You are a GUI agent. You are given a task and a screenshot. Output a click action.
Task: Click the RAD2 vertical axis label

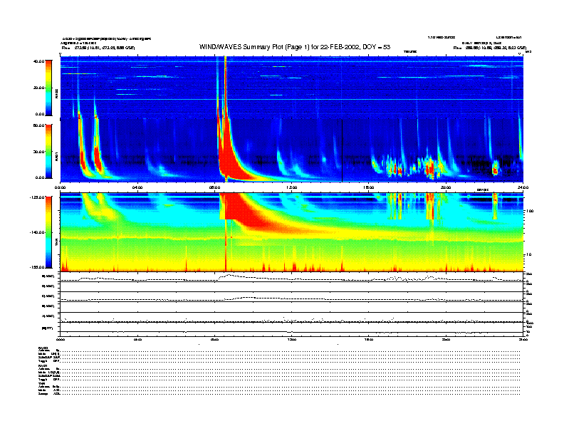[56, 93]
